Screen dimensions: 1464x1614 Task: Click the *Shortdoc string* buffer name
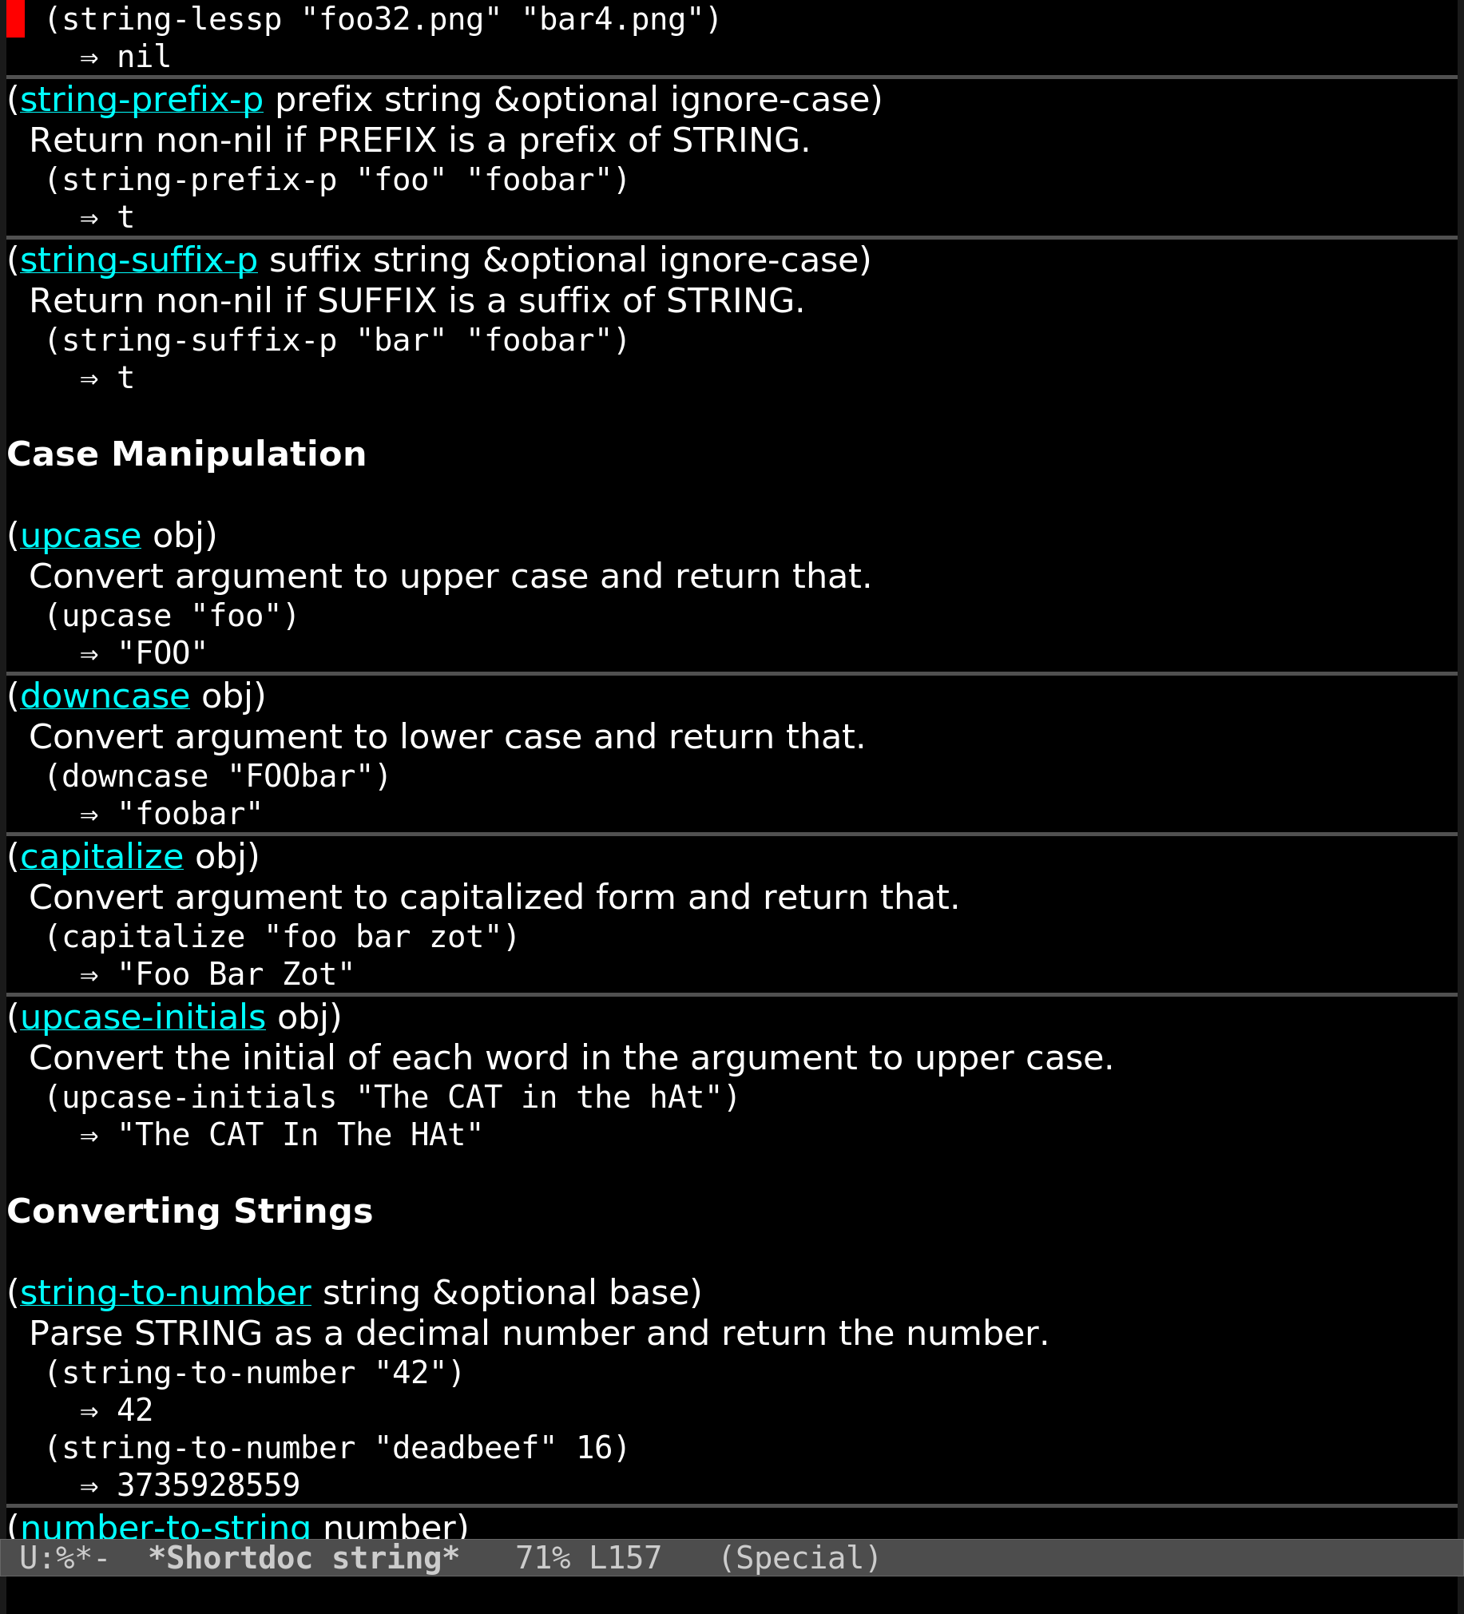coord(304,1559)
